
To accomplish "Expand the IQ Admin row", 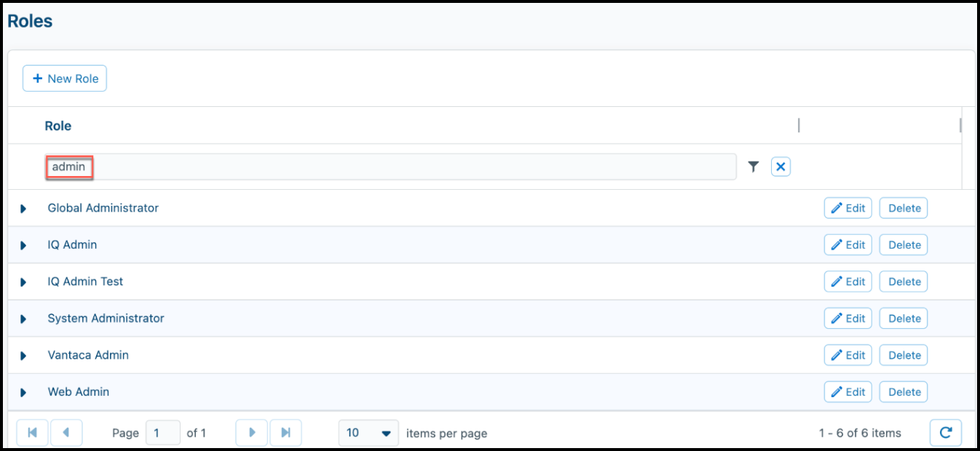I will coord(23,245).
